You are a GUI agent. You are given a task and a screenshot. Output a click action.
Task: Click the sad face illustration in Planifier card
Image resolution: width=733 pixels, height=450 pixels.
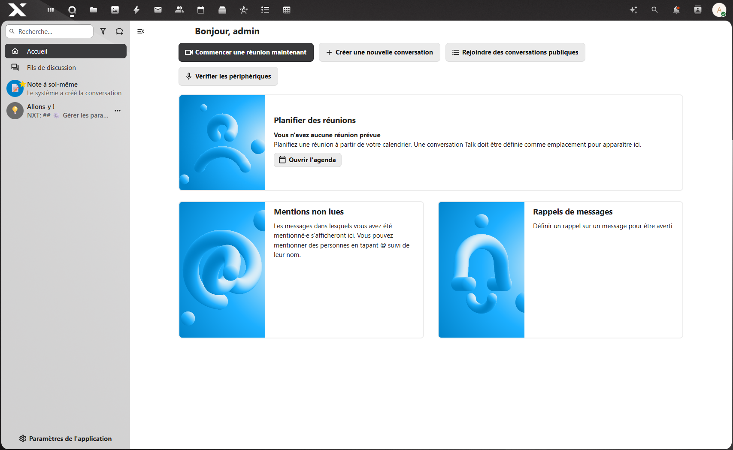[x=222, y=143]
